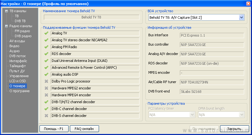
Task: Collapse the Радио каналы tree node
Action: 7,26
